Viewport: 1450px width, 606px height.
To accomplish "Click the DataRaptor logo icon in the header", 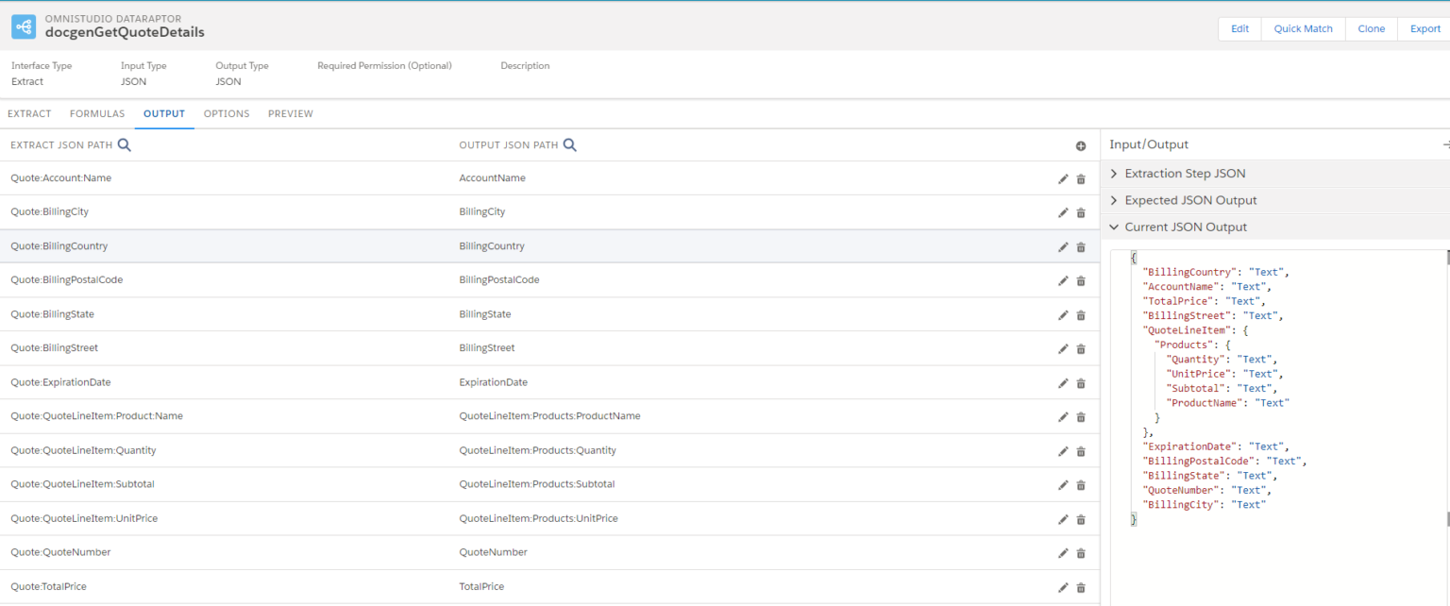I will click(x=24, y=25).
